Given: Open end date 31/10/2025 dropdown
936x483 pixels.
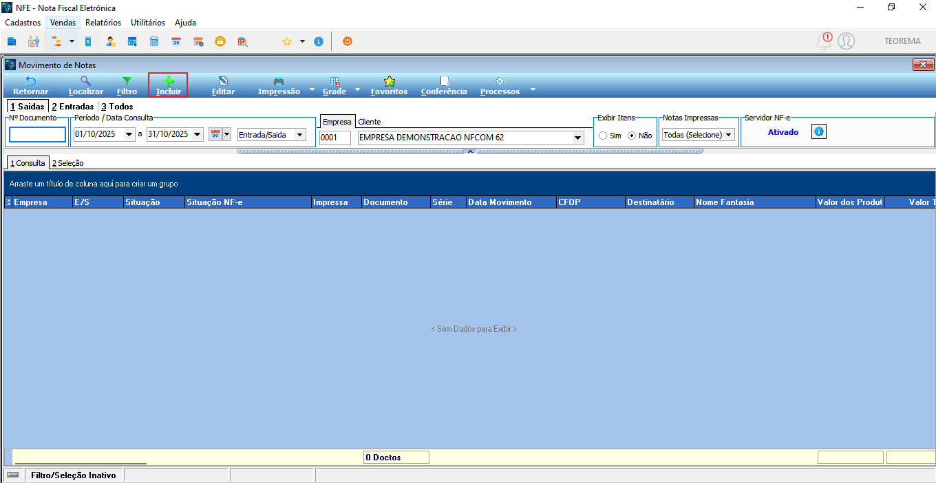Looking at the screenshot, I should (198, 135).
